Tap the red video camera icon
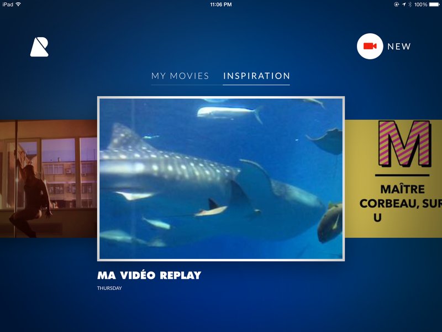 [370, 46]
